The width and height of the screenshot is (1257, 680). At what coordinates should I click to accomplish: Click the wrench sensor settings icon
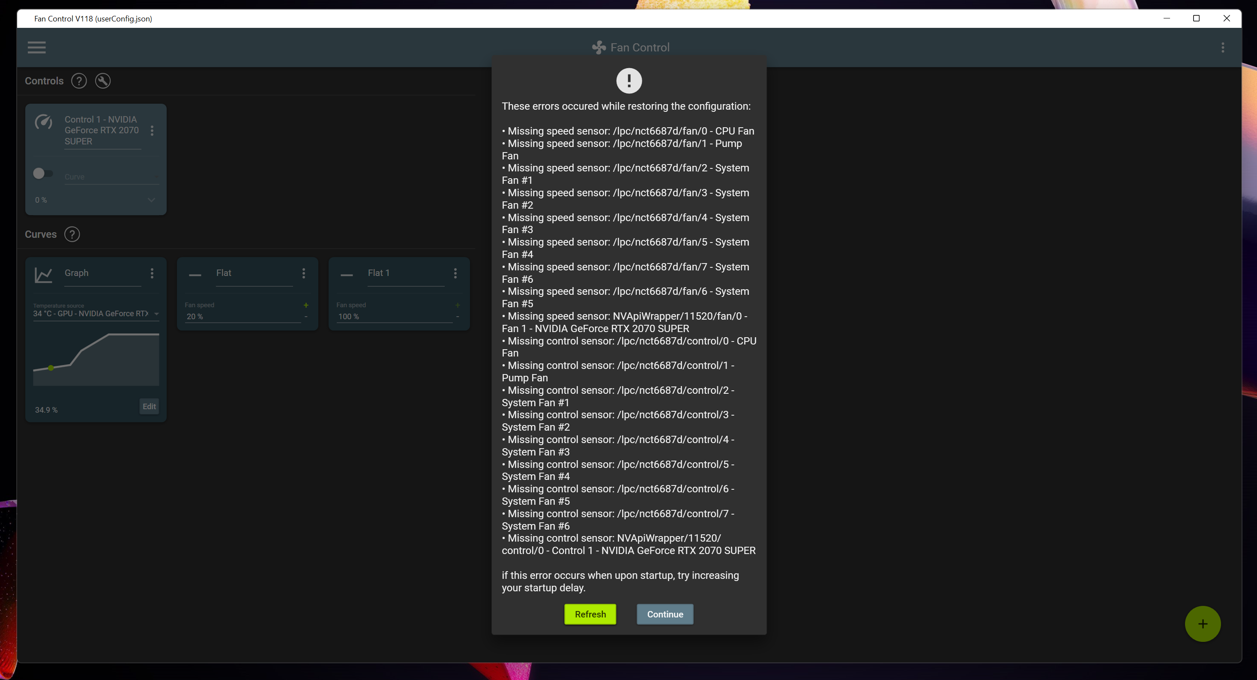(103, 81)
